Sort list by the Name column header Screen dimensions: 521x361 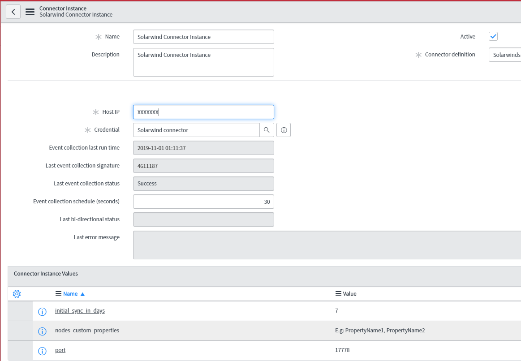tap(70, 293)
